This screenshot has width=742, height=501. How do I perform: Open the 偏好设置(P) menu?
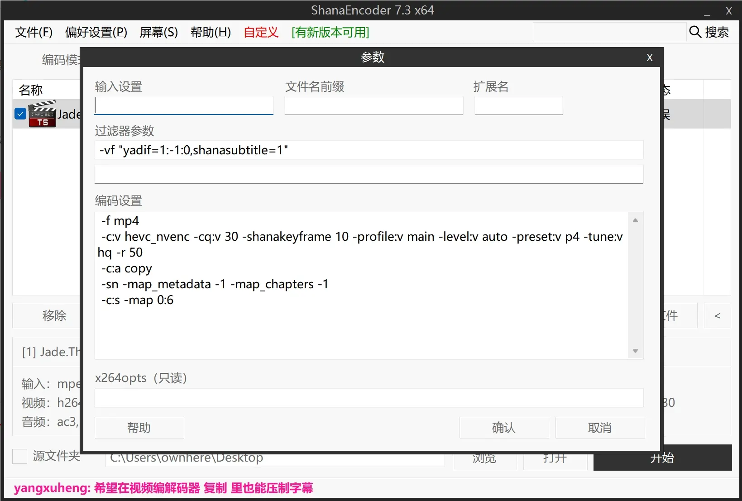coord(96,33)
